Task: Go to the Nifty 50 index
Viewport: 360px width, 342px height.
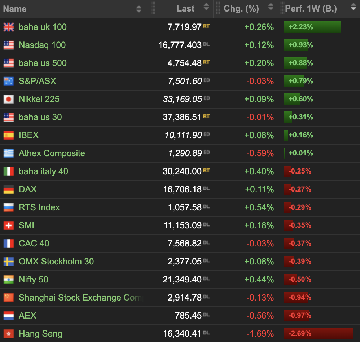Action: (34, 280)
